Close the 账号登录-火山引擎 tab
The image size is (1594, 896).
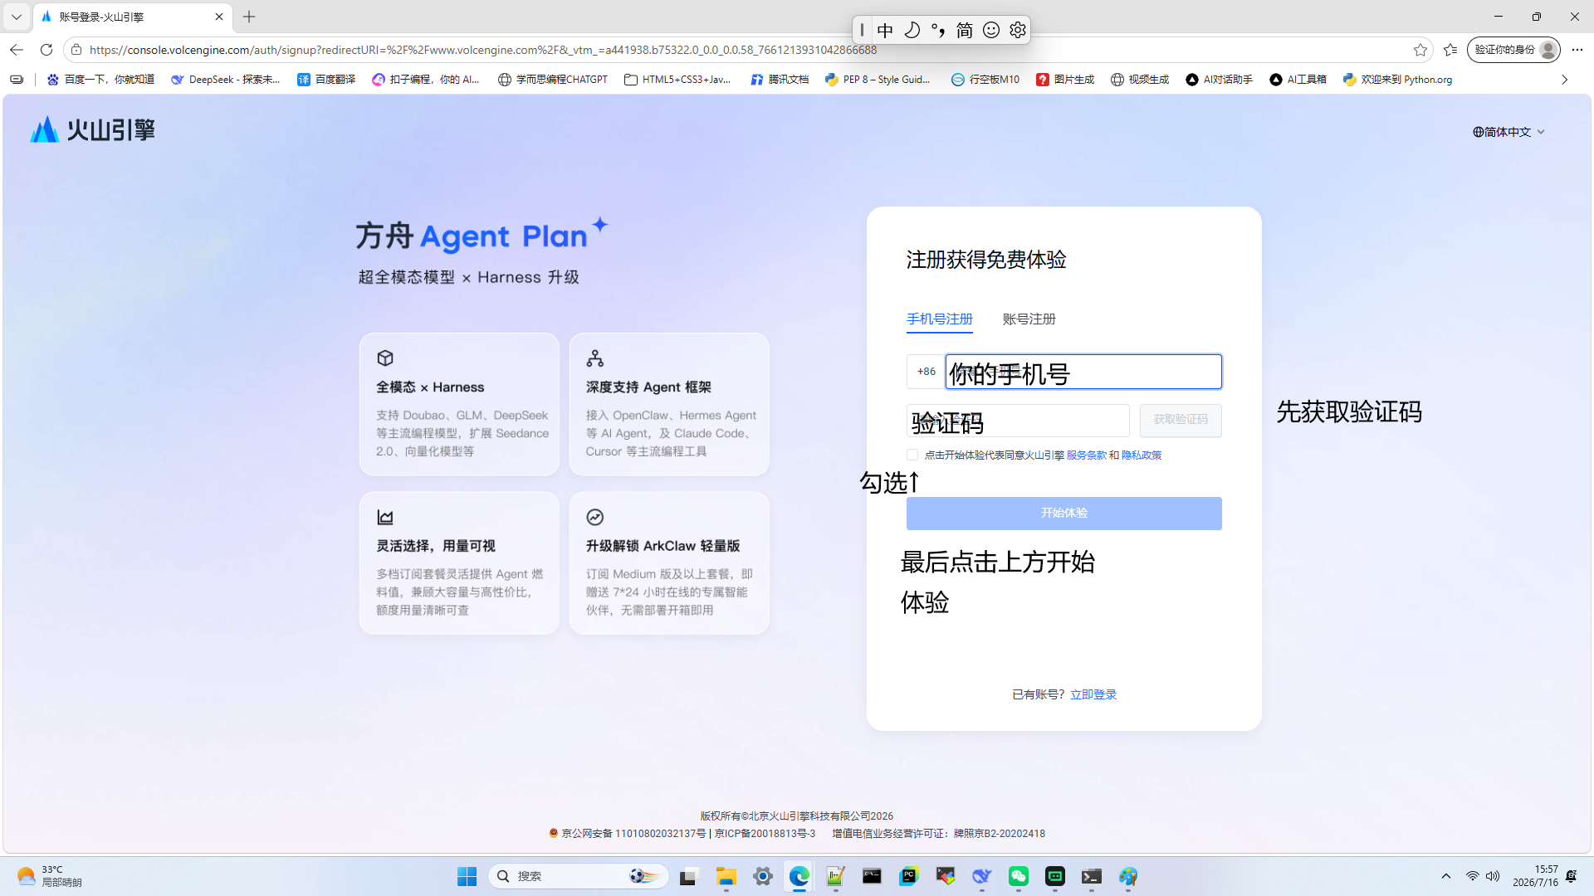[219, 17]
